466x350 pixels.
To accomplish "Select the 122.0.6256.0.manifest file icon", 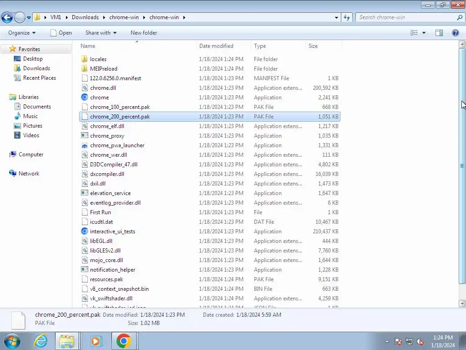I will [x=84, y=78].
